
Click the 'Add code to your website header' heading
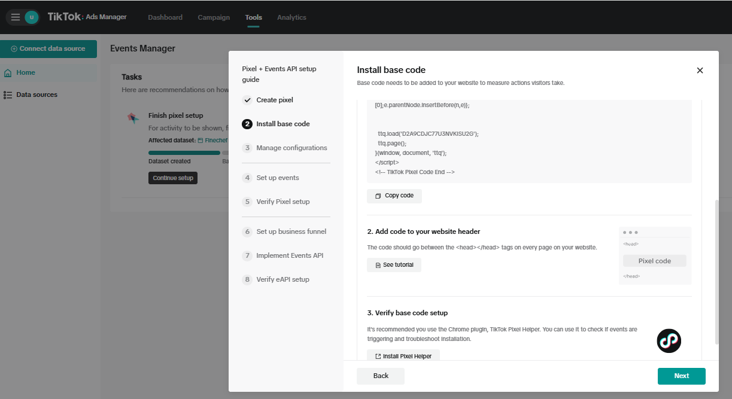pos(424,232)
